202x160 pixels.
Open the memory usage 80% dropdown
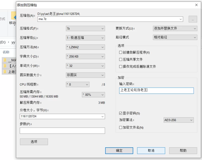(x=93, y=95)
